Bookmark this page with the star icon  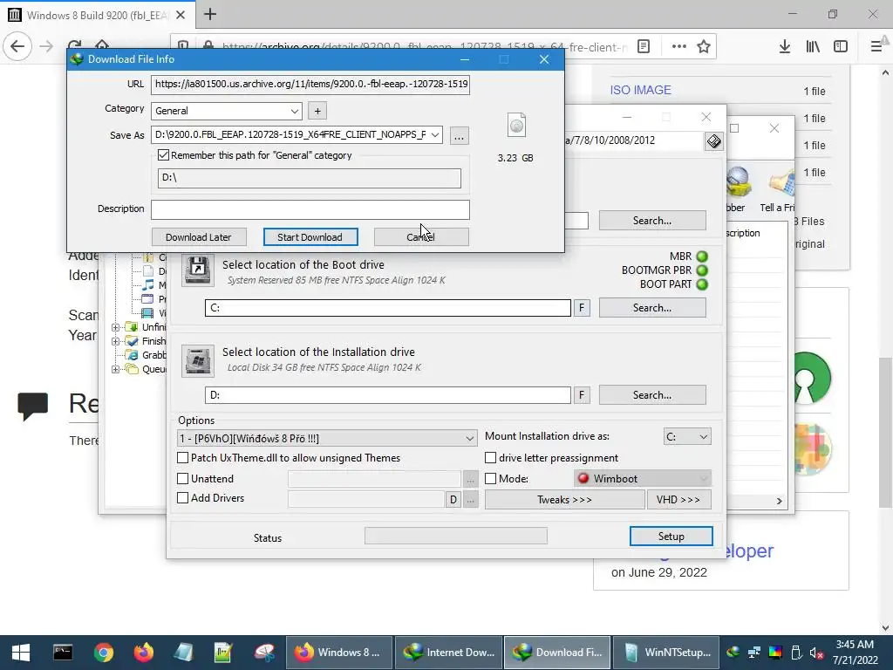tap(704, 47)
